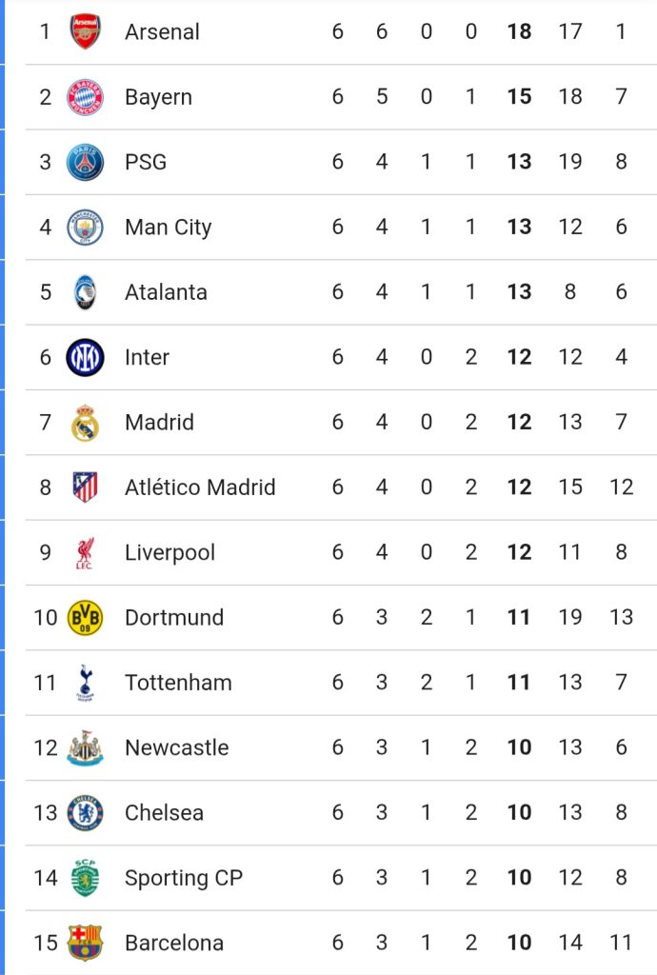Tap the Liverpool LFC logo

[85, 552]
